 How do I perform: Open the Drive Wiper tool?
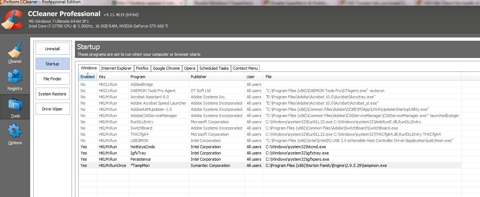tap(53, 109)
